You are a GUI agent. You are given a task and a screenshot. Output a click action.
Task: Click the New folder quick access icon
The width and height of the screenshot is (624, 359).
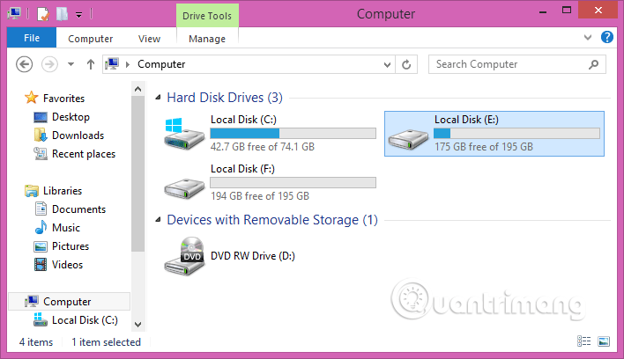point(62,14)
